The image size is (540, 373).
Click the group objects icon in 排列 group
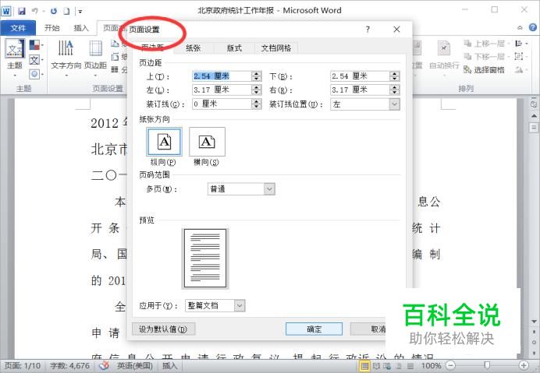click(518, 56)
